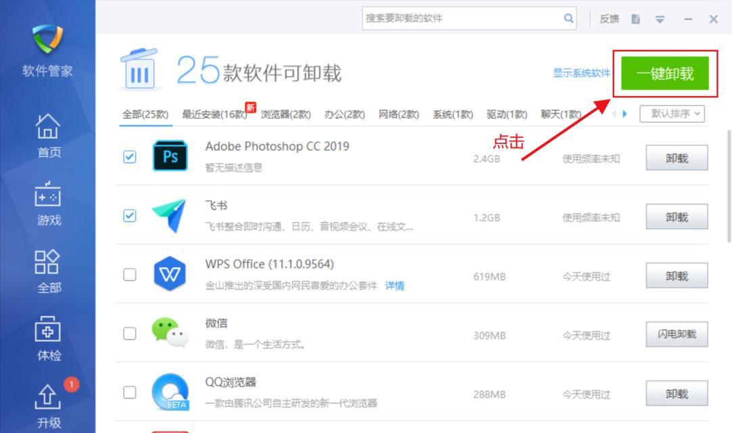Click the 飞书 app icon

click(x=169, y=215)
